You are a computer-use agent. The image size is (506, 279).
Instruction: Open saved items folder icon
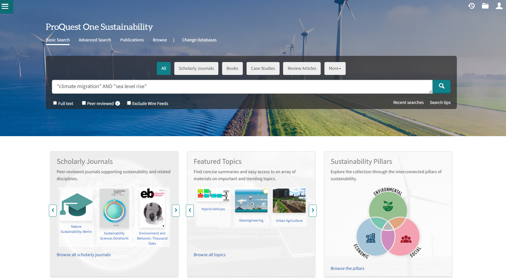tap(485, 6)
